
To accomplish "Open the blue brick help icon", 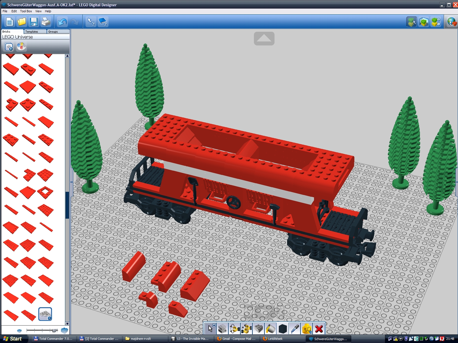I will click(103, 22).
